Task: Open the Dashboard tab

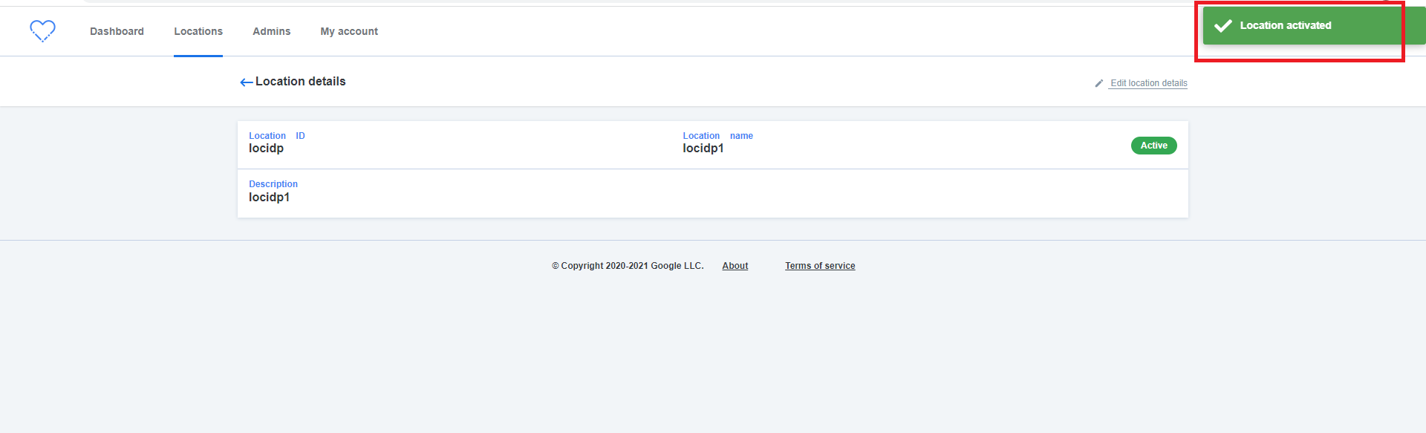Action: point(117,31)
